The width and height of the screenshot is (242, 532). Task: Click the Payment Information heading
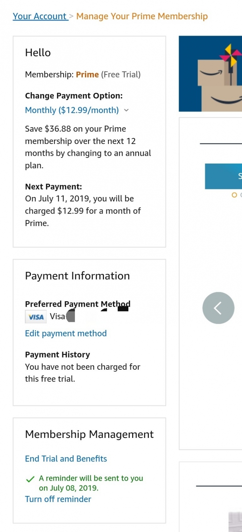(77, 276)
